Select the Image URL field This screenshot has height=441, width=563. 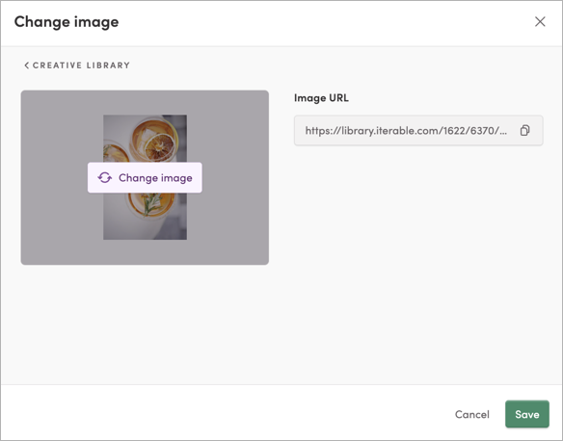pos(418,131)
